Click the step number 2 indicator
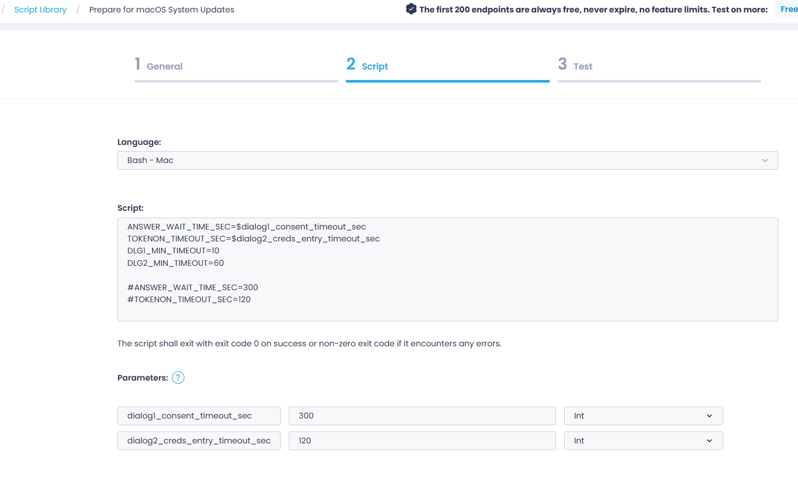Viewport: 798px width, 486px height. [351, 63]
